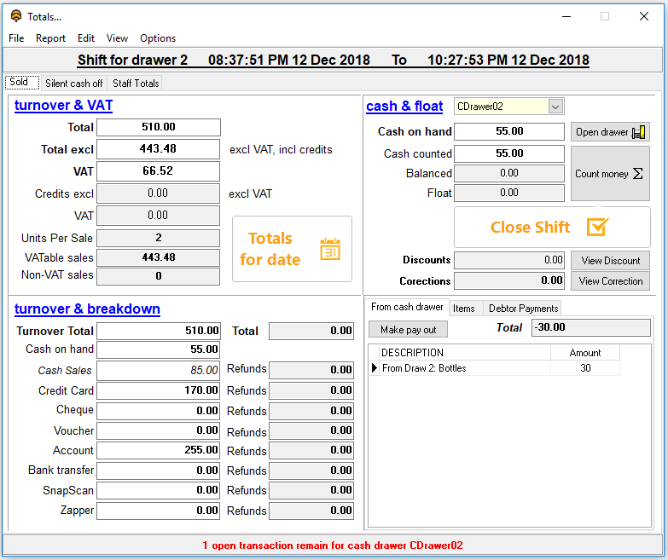
Task: Click the row arrow beside From Draw 2: Bottles
Action: tap(374, 368)
